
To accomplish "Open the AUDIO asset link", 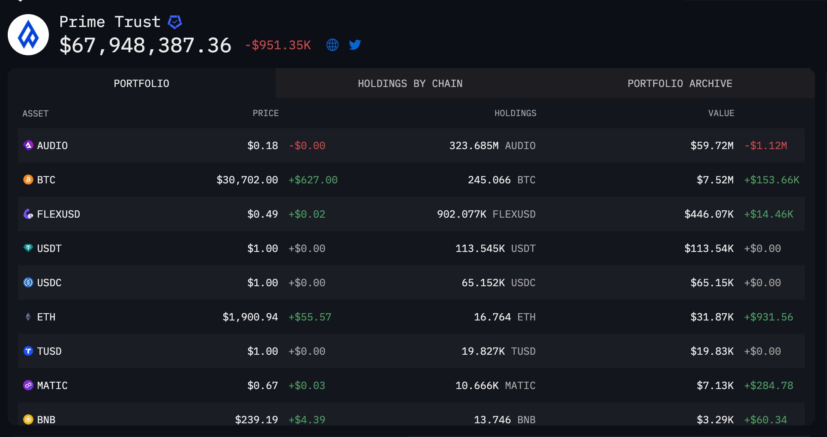I will pos(52,146).
